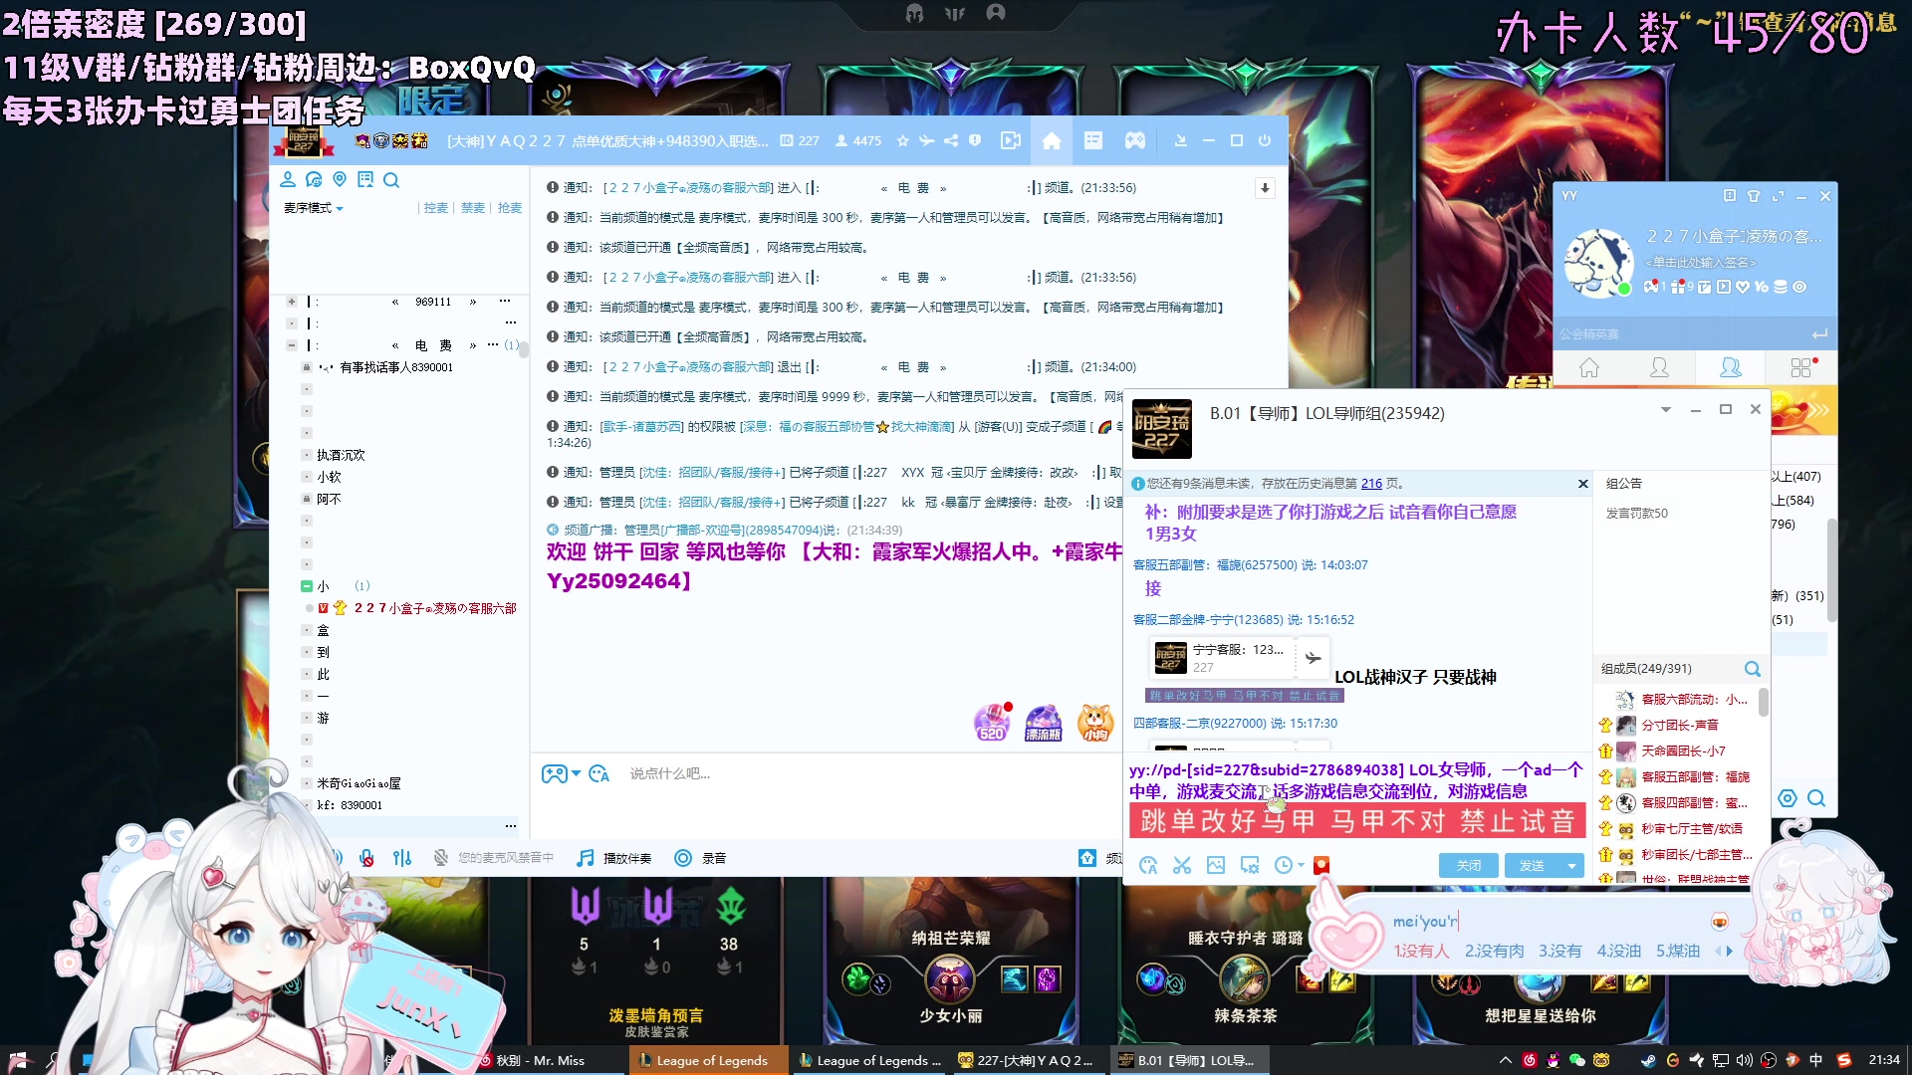Start recording with the 录音 icon

click(684, 857)
